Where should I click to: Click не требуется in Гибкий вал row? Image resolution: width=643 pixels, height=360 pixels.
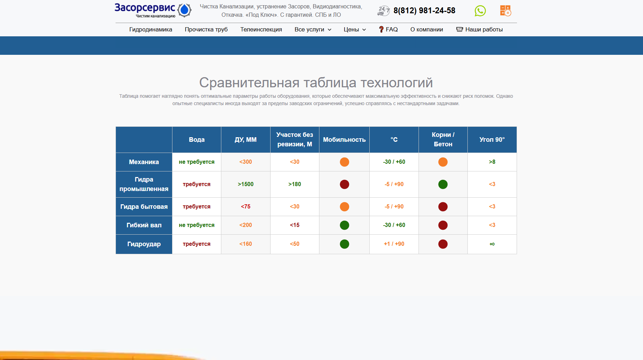(197, 225)
